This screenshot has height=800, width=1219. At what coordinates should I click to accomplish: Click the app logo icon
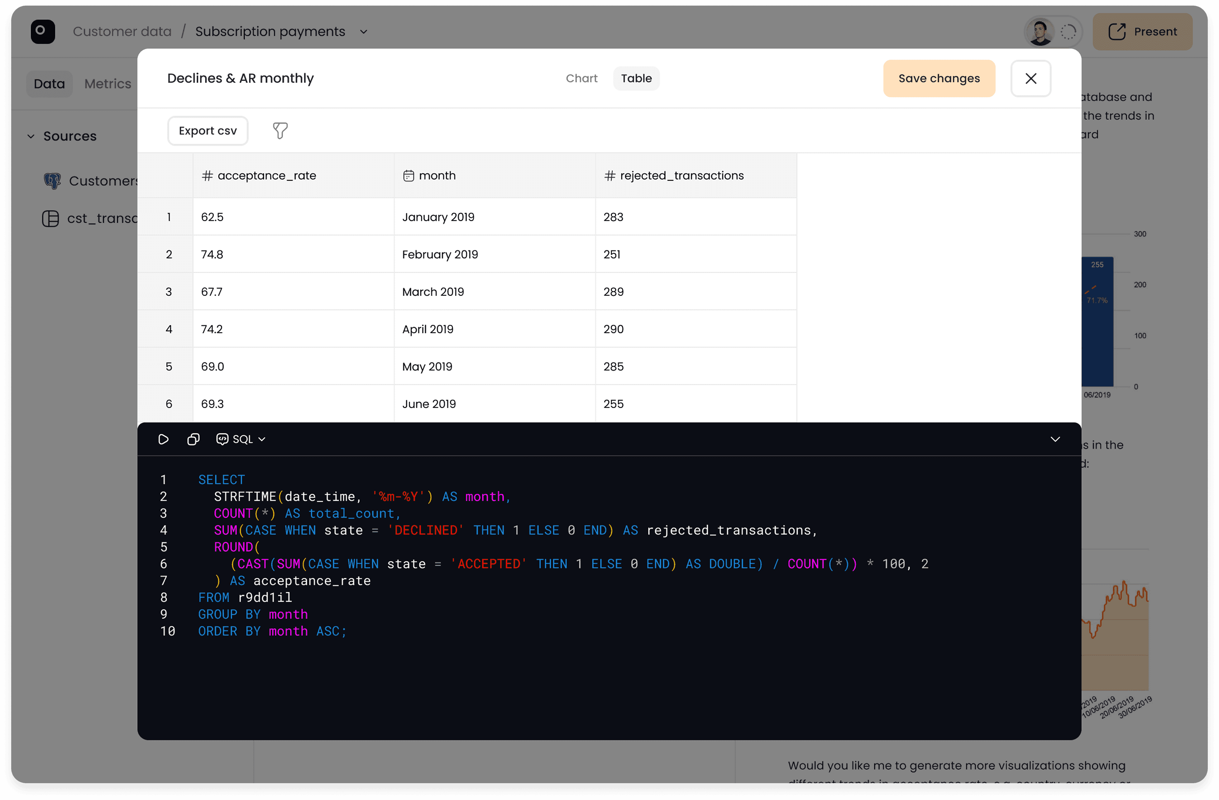click(x=42, y=32)
